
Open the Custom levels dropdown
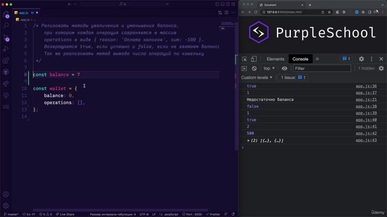point(256,78)
